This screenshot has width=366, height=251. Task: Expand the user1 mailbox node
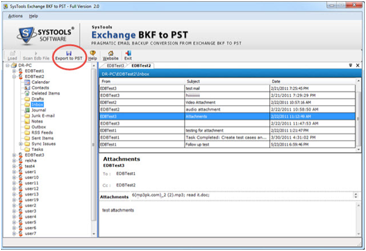14,172
